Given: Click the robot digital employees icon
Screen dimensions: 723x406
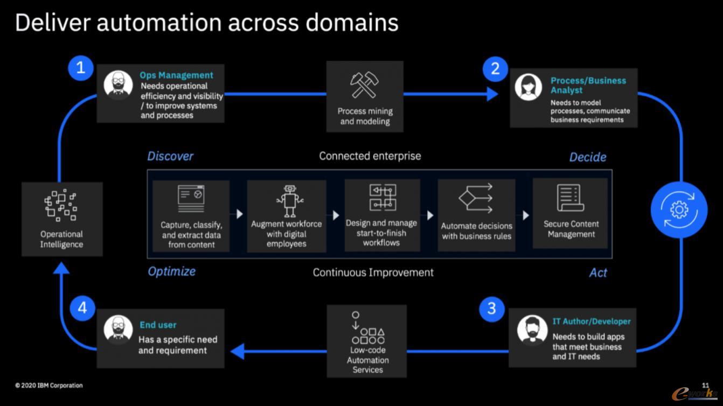Looking at the screenshot, I should [x=290, y=201].
